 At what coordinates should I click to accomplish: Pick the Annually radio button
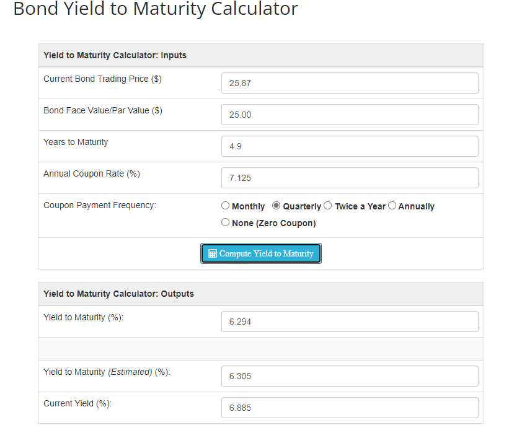tap(392, 206)
